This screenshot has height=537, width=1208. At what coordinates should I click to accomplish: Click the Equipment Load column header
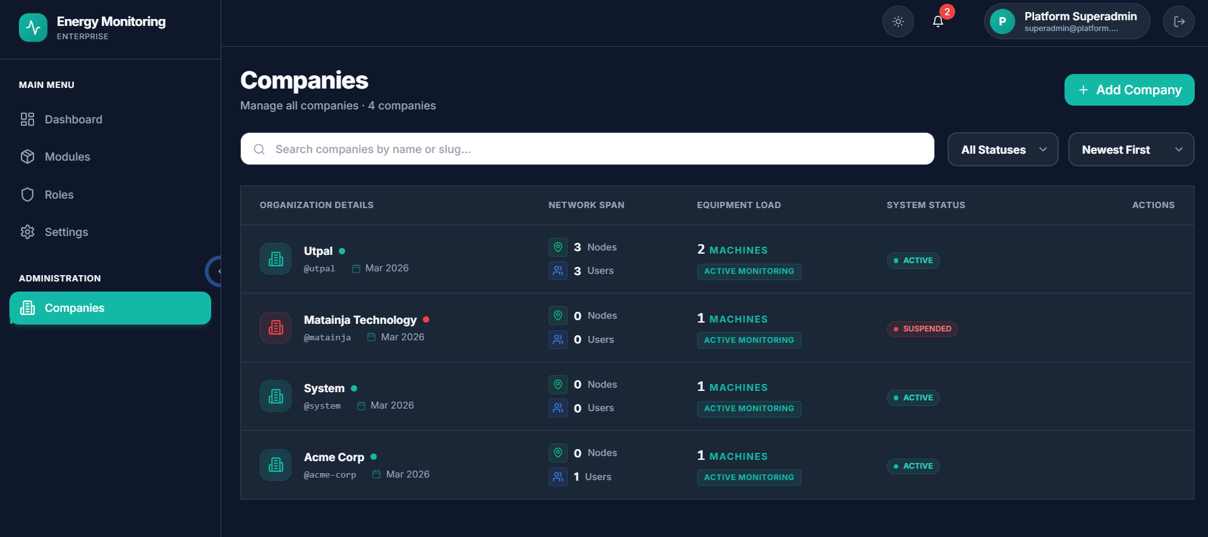click(738, 205)
